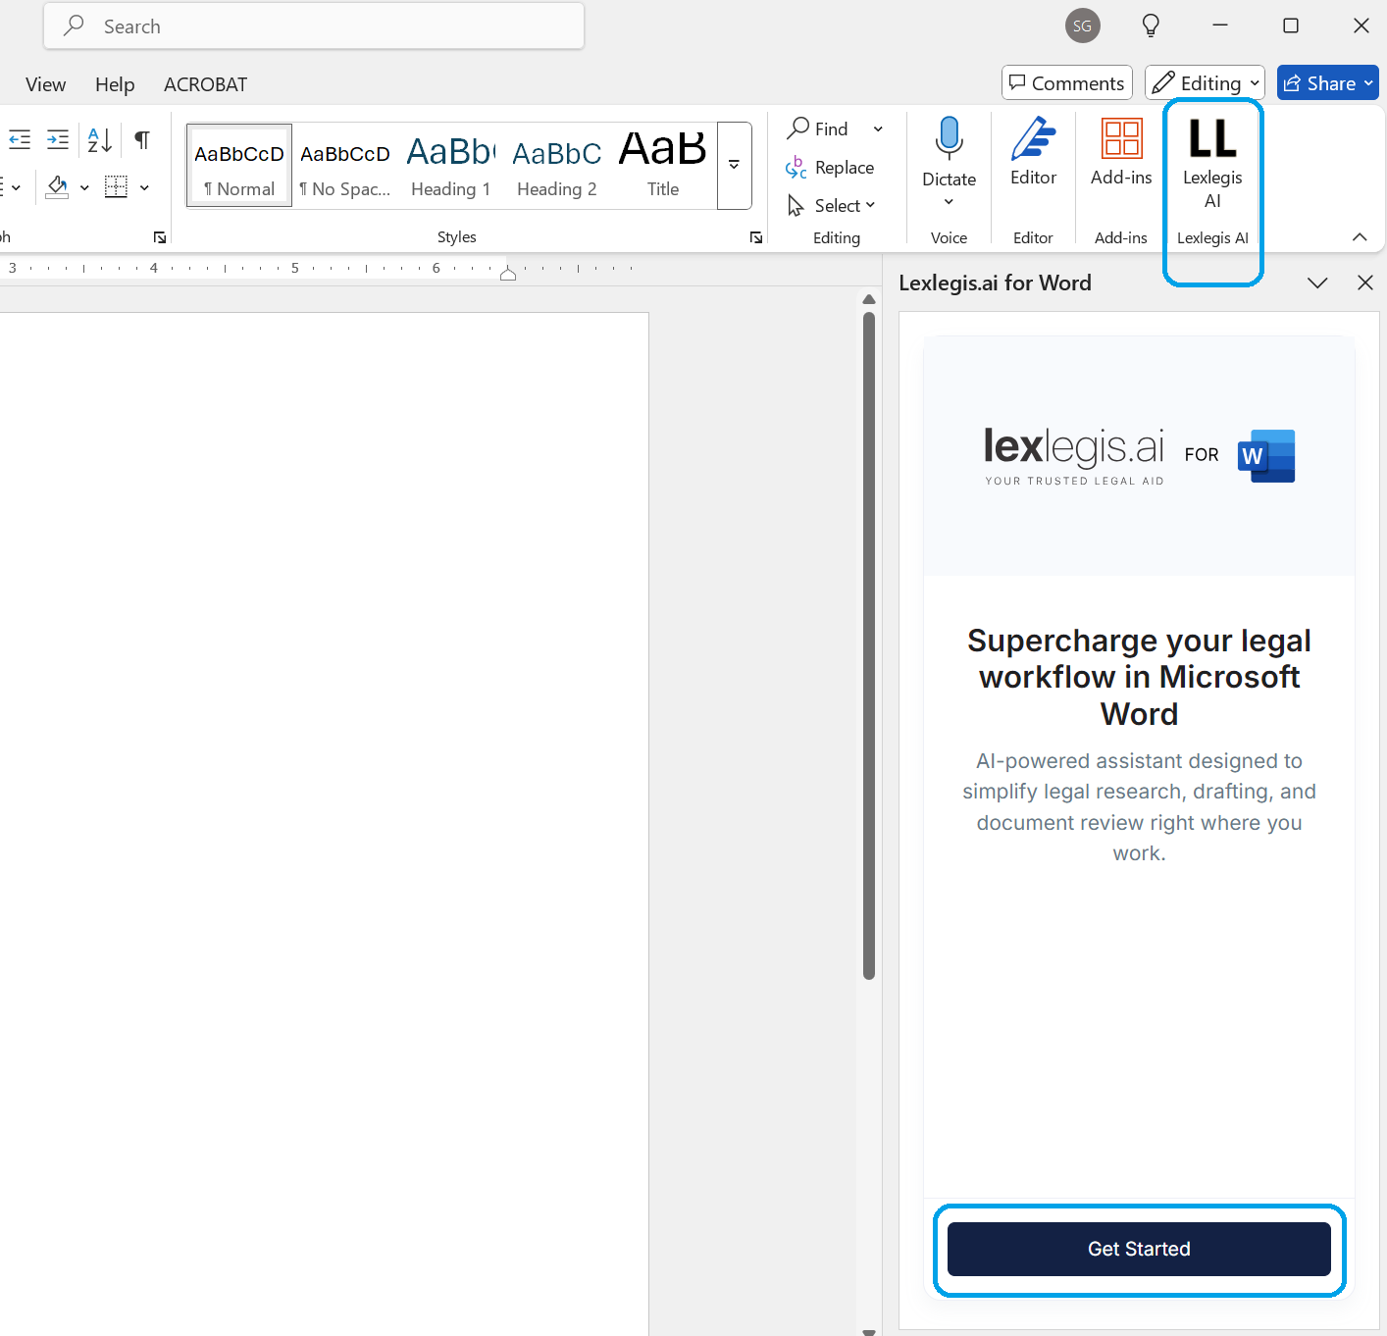This screenshot has width=1387, height=1336.
Task: Open the View tab
Action: coord(45,84)
